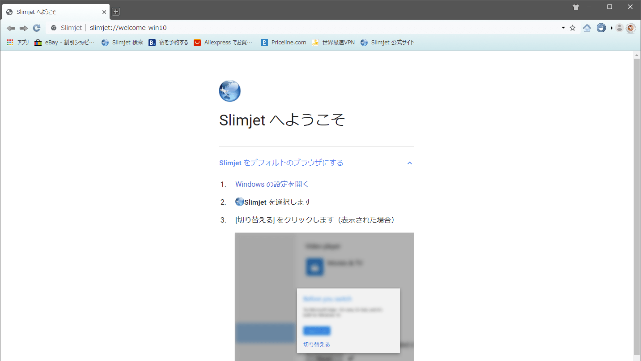Image resolution: width=641 pixels, height=361 pixels.
Task: Open the user profile avatar
Action: click(620, 28)
